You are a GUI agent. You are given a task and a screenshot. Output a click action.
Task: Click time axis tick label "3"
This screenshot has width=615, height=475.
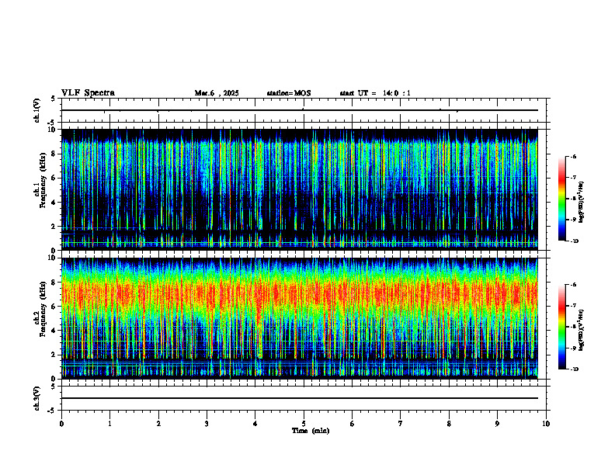[x=207, y=424]
